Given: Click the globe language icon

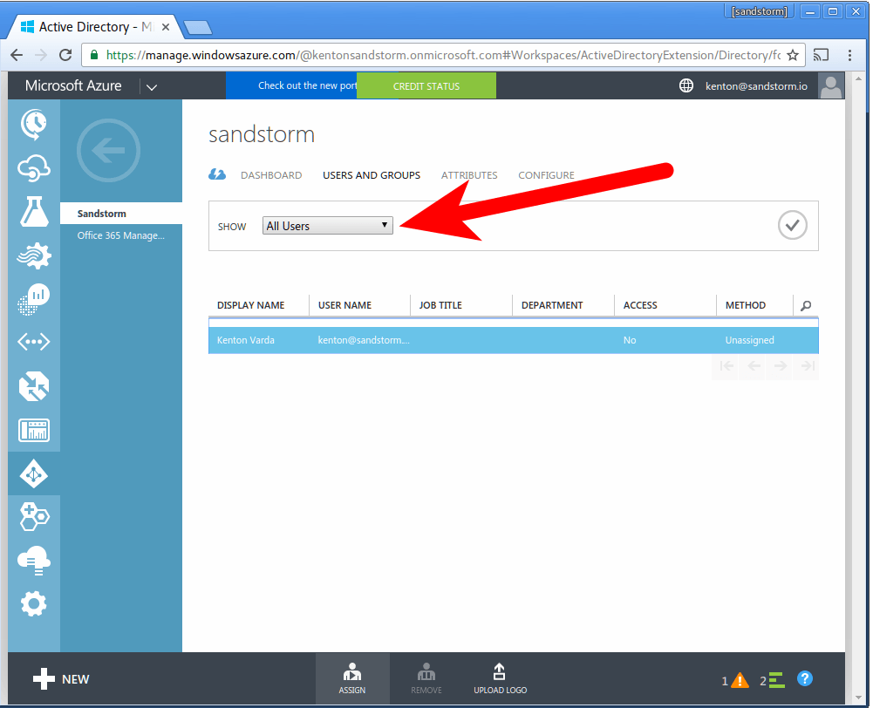Looking at the screenshot, I should (686, 85).
